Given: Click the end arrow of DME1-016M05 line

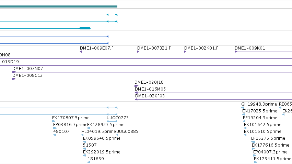Looking at the screenshot, I should click(x=136, y=93).
